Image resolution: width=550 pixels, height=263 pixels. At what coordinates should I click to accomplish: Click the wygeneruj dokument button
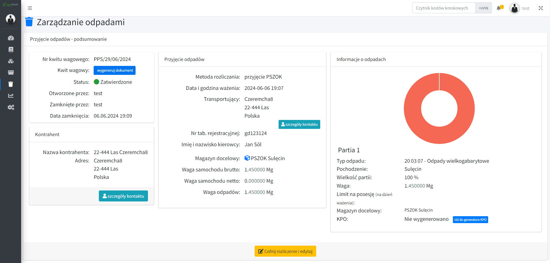point(115,71)
